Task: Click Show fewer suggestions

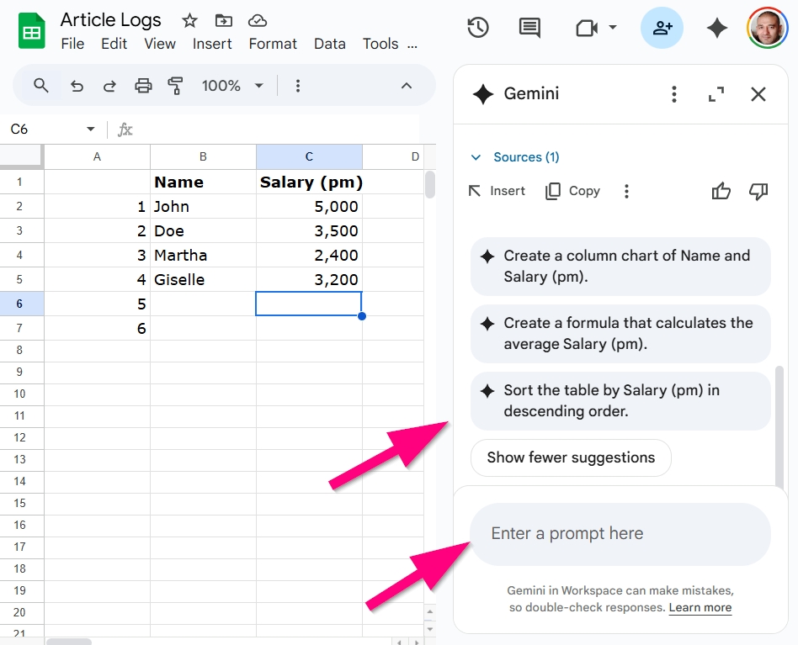Action: coord(571,457)
